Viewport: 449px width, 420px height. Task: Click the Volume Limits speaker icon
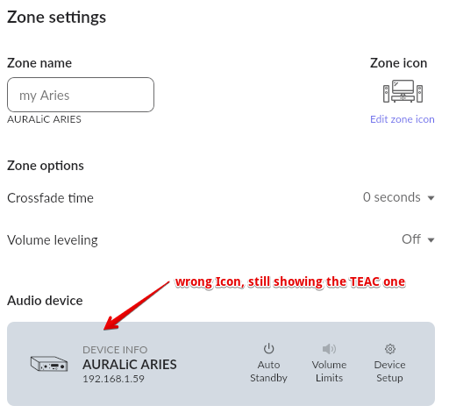pos(329,349)
